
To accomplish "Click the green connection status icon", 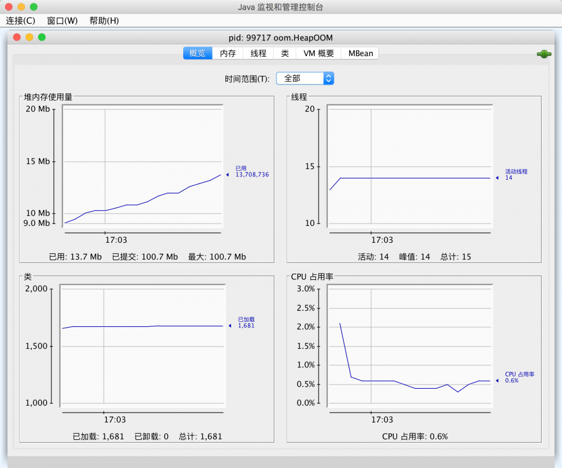I will pos(543,53).
